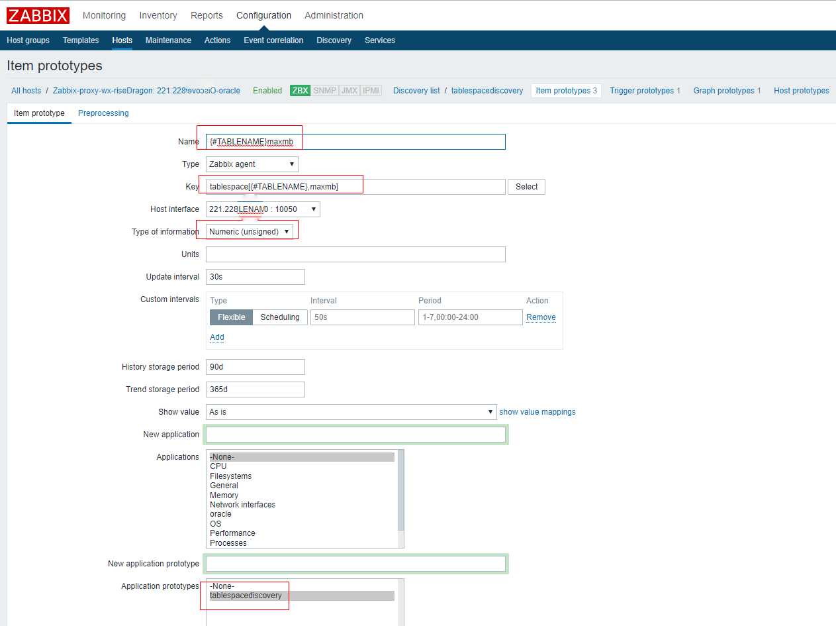Add a new custom interval
Viewport: 836px width, 626px height.
pos(217,337)
